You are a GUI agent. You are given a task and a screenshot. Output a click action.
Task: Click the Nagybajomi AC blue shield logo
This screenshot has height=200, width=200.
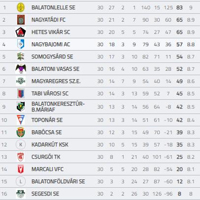click(21, 44)
